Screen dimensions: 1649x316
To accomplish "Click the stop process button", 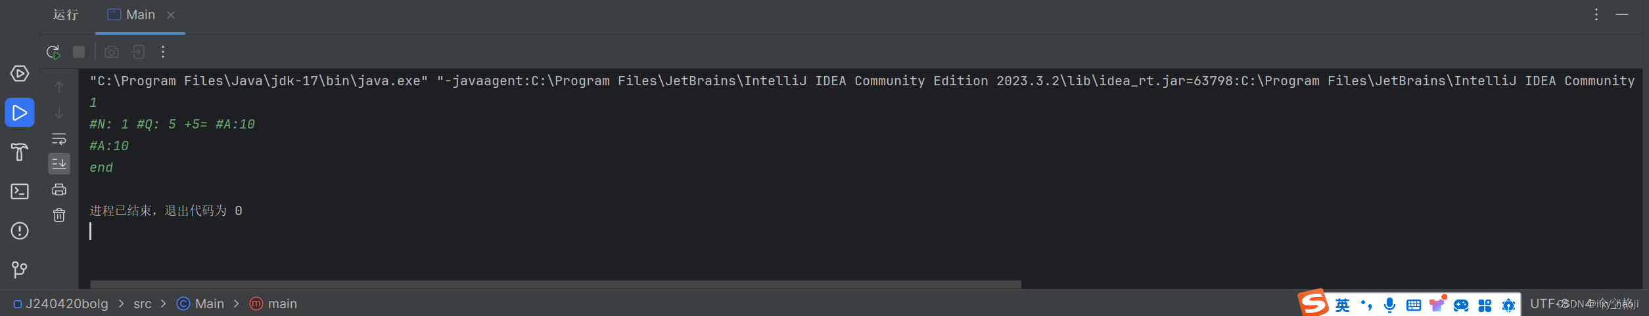I will [79, 52].
